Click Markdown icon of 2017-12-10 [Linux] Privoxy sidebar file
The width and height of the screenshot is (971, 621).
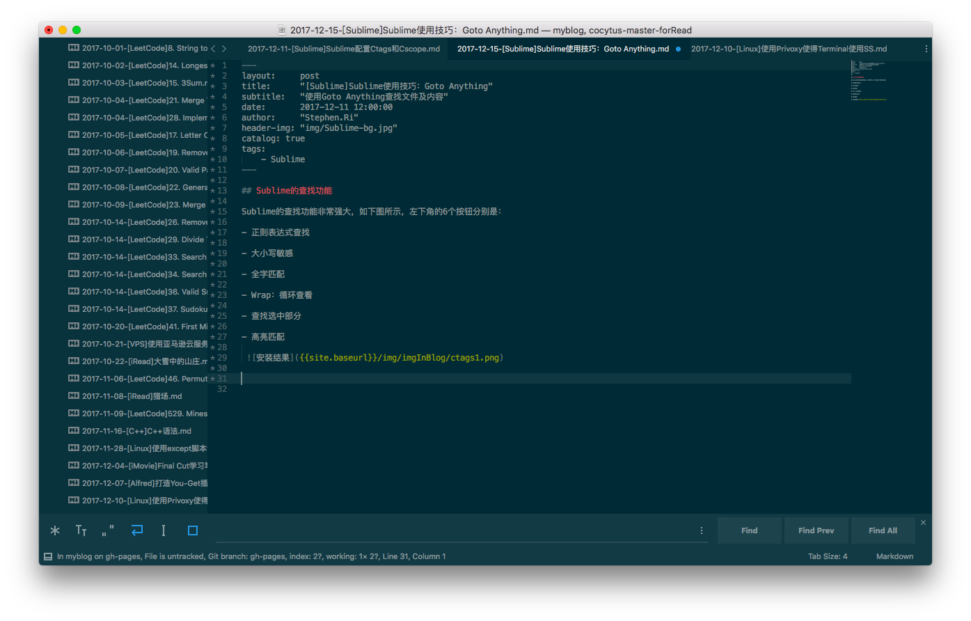(x=73, y=501)
